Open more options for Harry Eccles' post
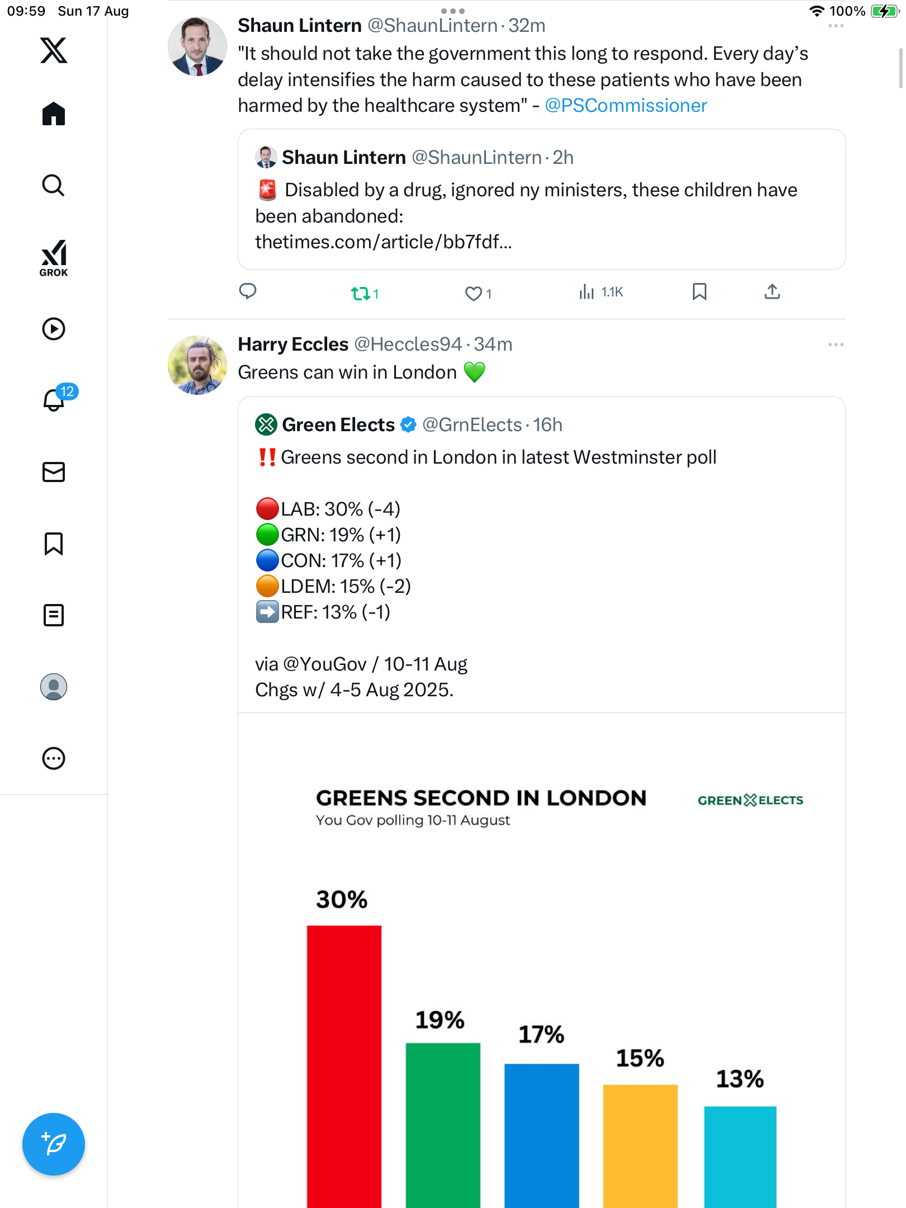 tap(836, 345)
